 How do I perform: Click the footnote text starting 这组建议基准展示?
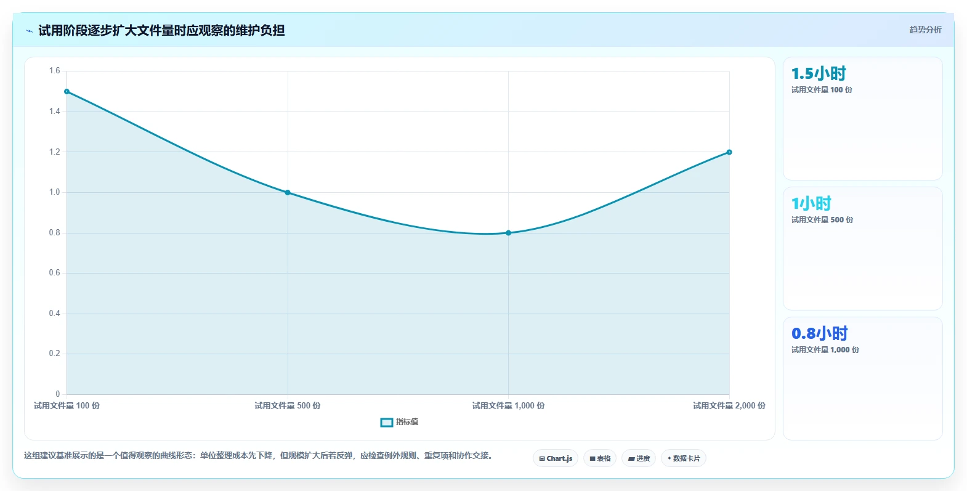[259, 456]
